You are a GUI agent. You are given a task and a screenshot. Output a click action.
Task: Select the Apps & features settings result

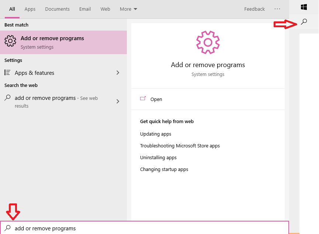[63, 73]
